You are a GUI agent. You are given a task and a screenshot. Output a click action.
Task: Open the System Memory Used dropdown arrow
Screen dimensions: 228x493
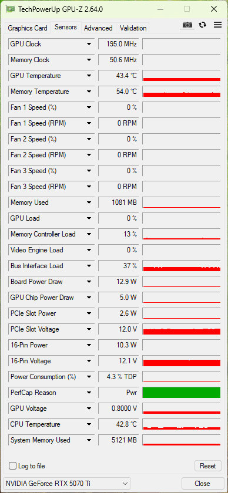tap(89, 440)
